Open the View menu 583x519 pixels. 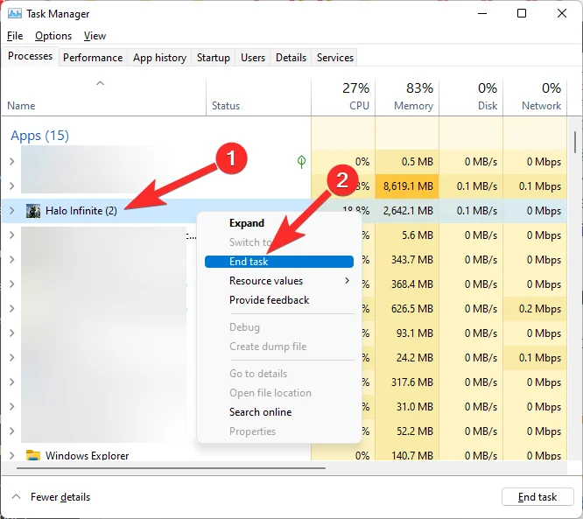click(95, 36)
